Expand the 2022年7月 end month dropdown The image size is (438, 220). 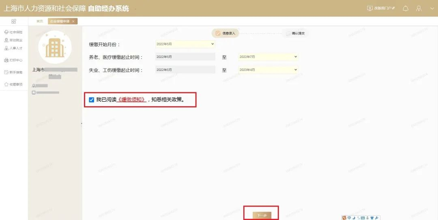pos(268,57)
